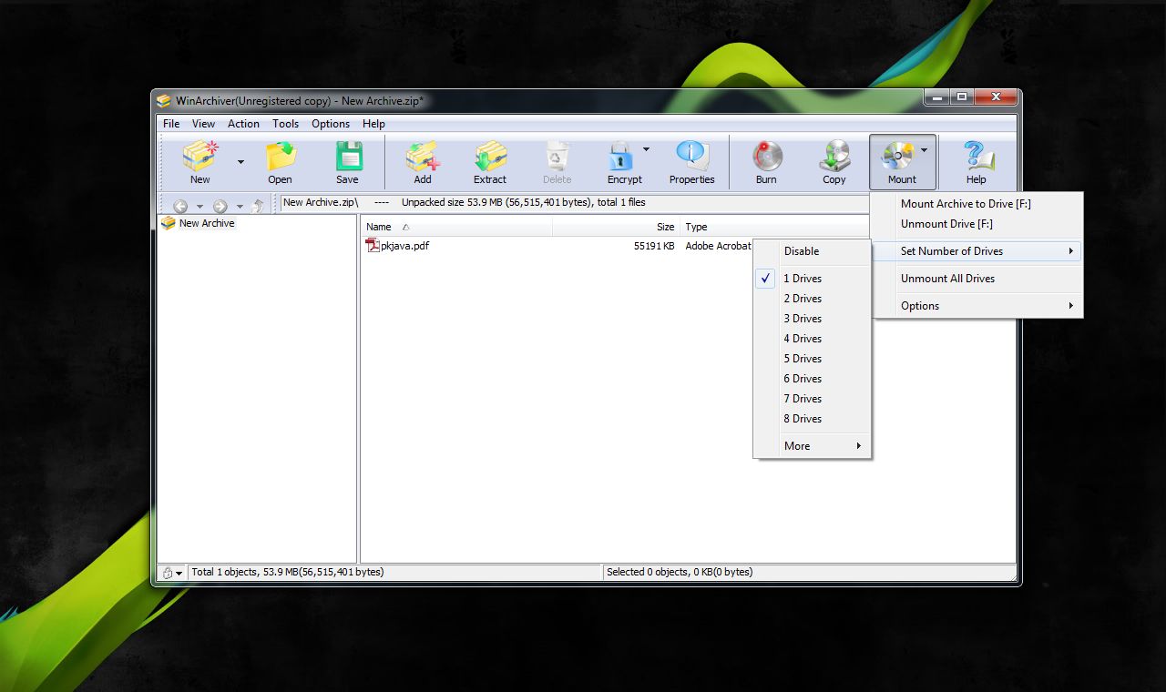Screen dimensions: 1166x692
Task: Click the Burn disc toolbar icon
Action: pos(767,157)
